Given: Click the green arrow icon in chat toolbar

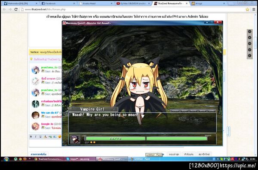Looking at the screenshot, I should pyautogui.click(x=50, y=136).
